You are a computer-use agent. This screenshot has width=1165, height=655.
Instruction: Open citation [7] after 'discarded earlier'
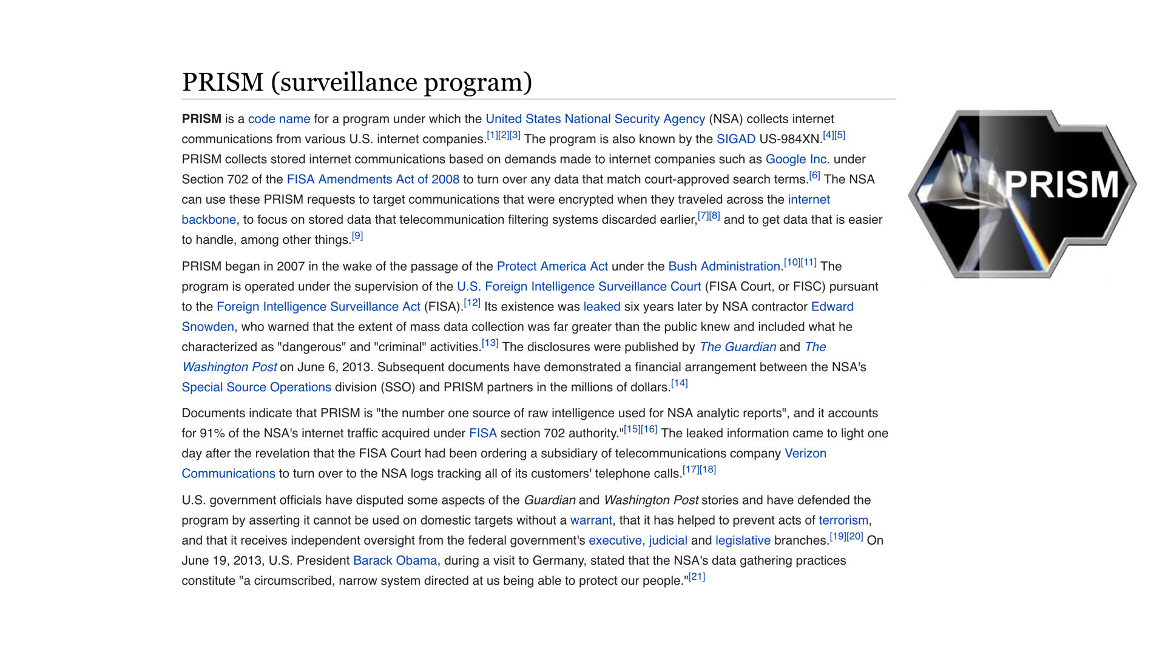click(703, 216)
